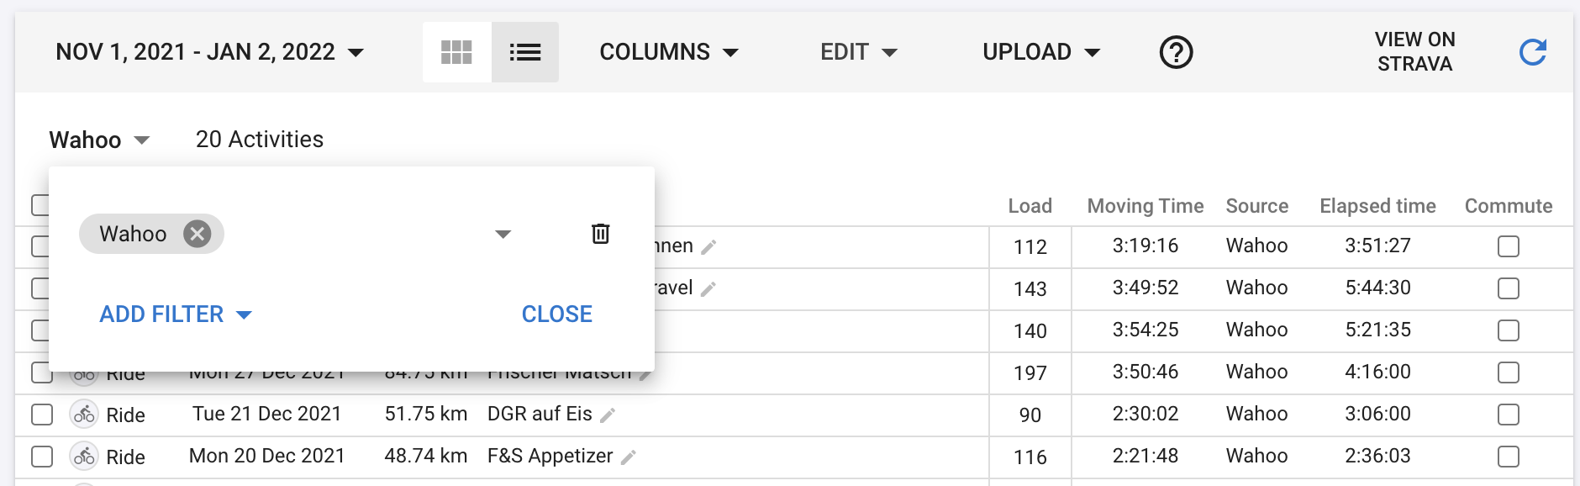
Task: Open the ADD FILTER dropdown
Action: pos(176,314)
